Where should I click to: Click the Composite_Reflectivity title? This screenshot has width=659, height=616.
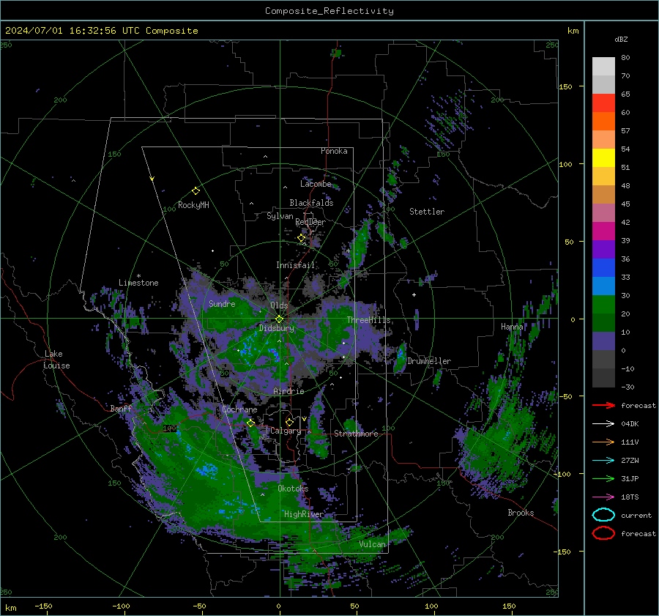click(329, 11)
